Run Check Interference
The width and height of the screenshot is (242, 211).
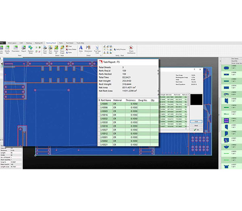[131, 49]
